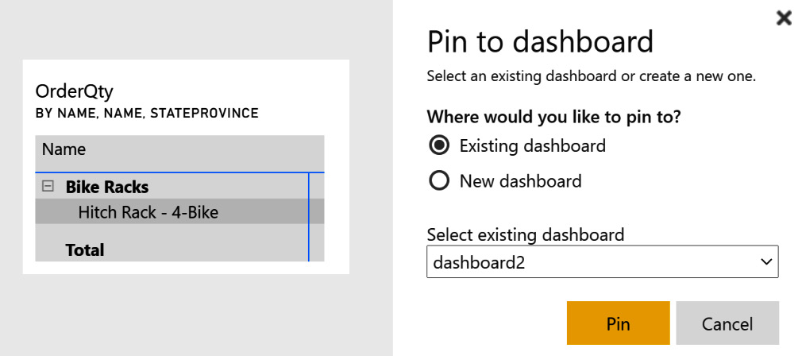Close the Pin to dashboard dialog
This screenshot has height=356, width=802.
784,18
